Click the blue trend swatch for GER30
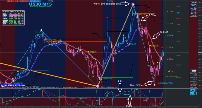202x108 pixels. pos(23,18)
